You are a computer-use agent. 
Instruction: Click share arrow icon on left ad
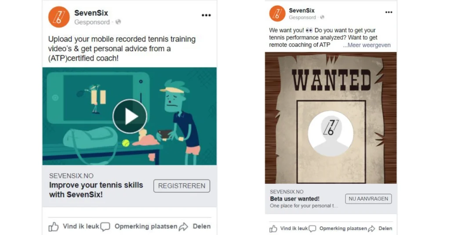coord(183,227)
